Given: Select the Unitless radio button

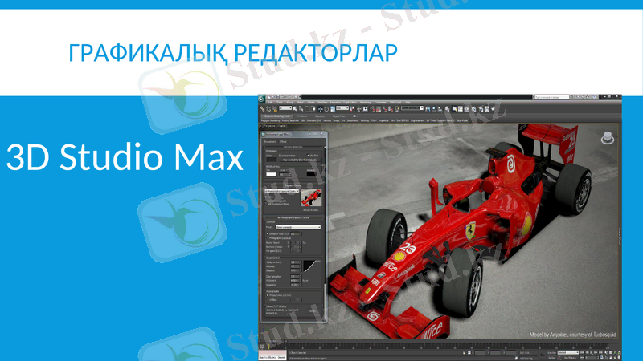Looking at the screenshot, I should tap(268, 299).
